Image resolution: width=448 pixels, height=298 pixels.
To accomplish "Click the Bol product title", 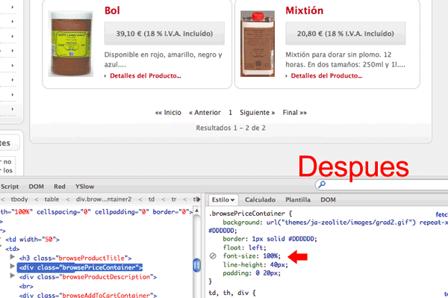I will click(112, 10).
